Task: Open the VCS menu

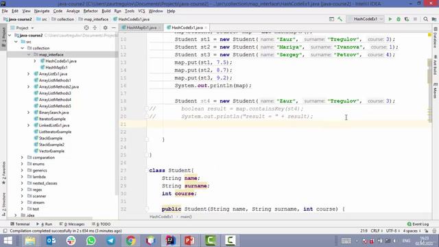Action: [x=141, y=11]
